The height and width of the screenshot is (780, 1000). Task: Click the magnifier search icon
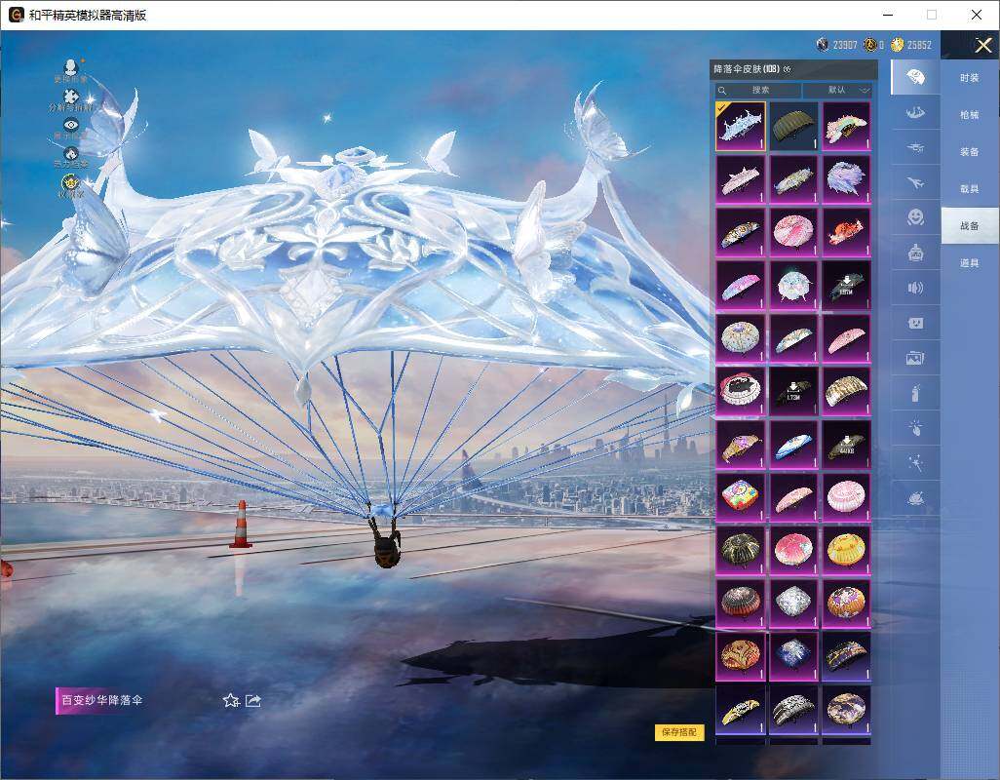point(722,91)
